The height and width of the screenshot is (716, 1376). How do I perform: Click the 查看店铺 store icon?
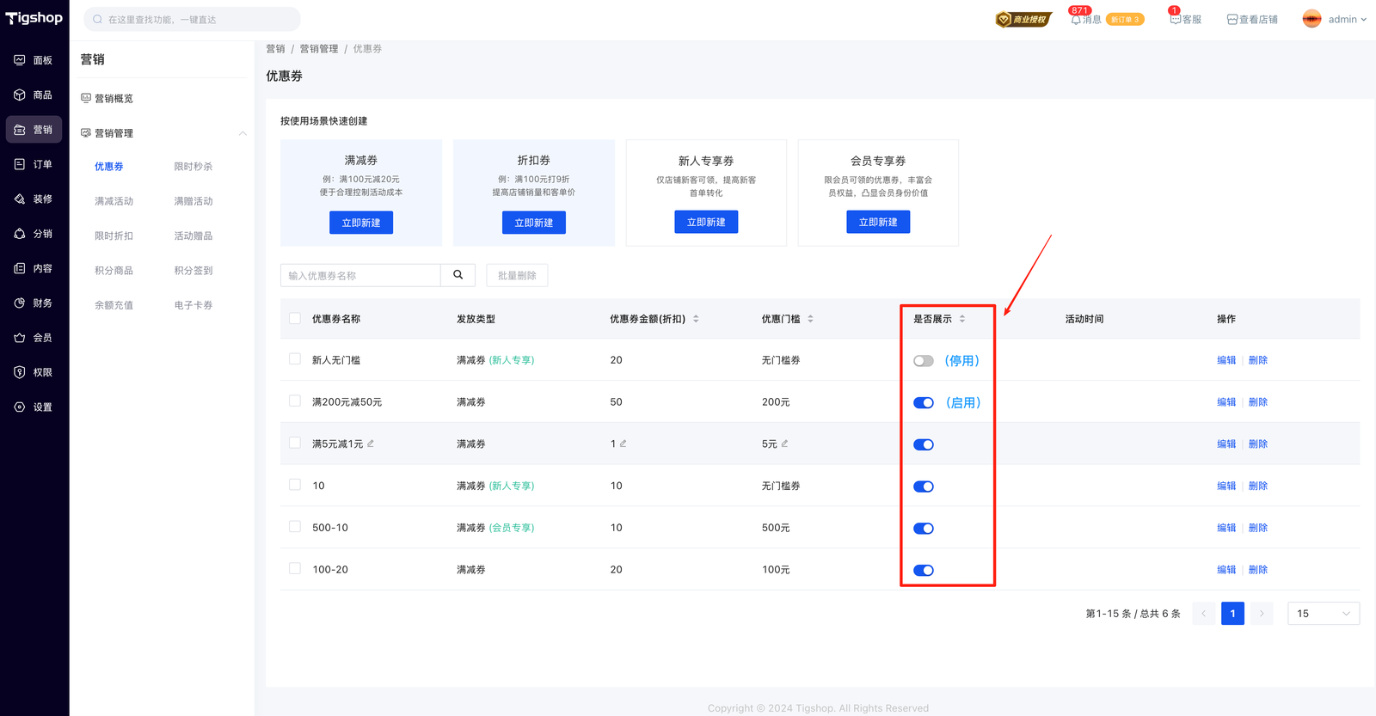point(1232,19)
